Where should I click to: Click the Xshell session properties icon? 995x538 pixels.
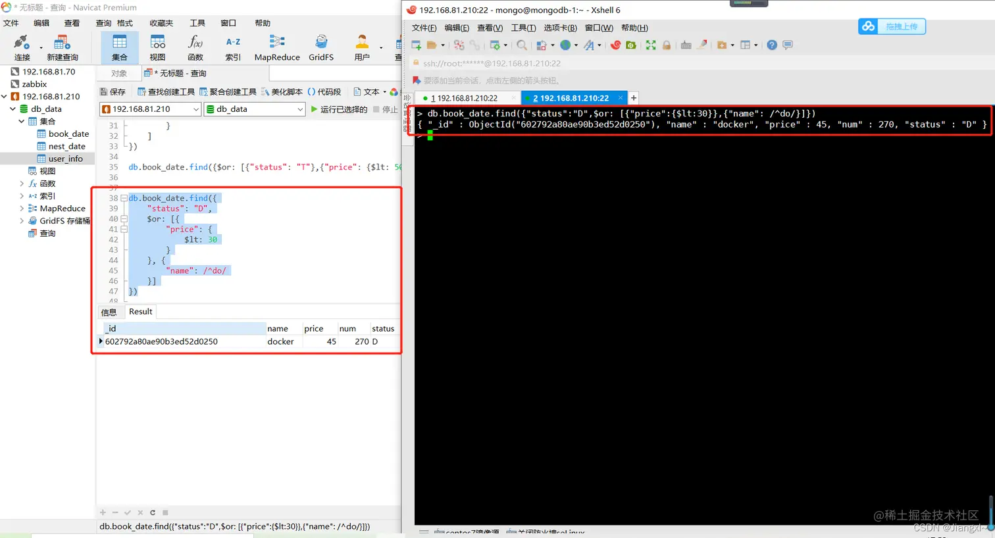(495, 45)
